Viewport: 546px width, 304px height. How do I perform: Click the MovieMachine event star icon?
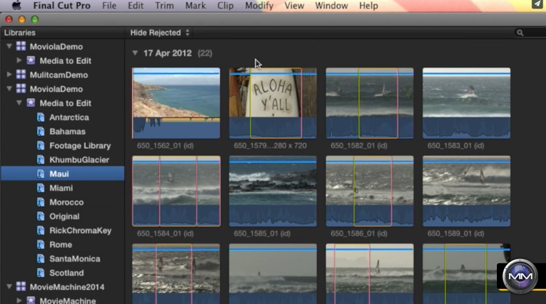point(31,300)
